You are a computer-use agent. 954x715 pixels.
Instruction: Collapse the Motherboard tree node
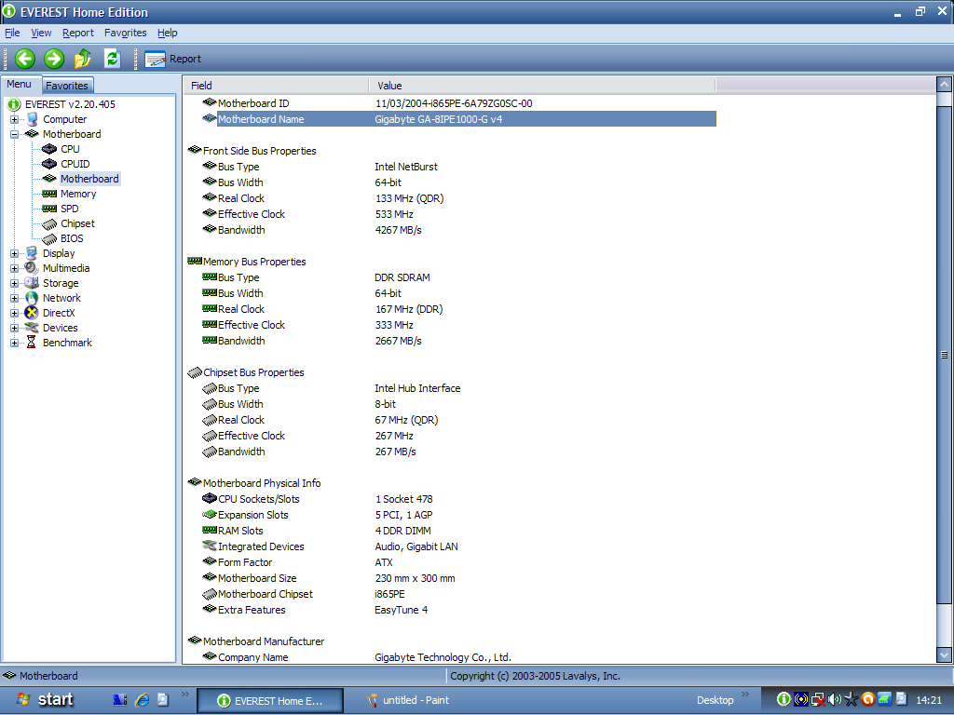15,134
